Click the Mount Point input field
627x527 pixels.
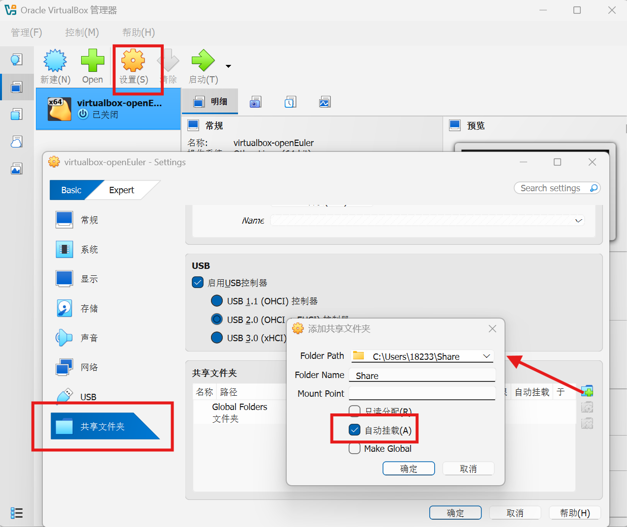pyautogui.click(x=422, y=393)
